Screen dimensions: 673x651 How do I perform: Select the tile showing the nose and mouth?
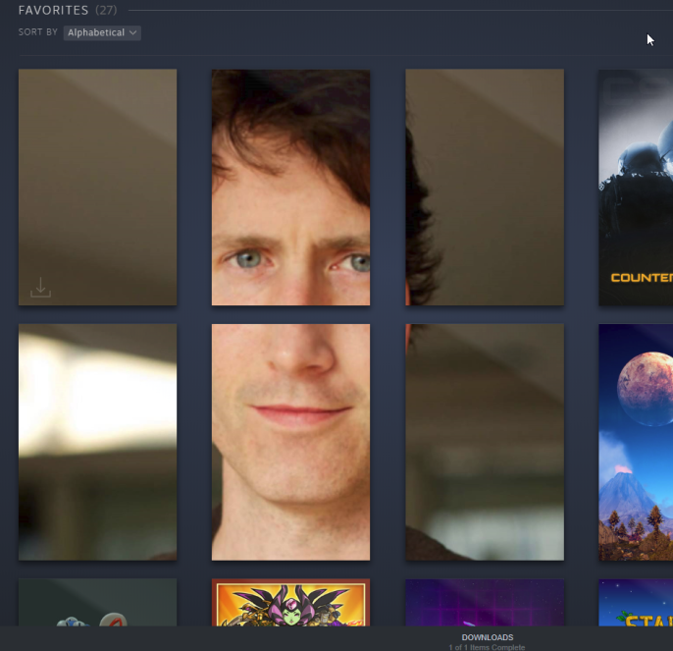290,442
